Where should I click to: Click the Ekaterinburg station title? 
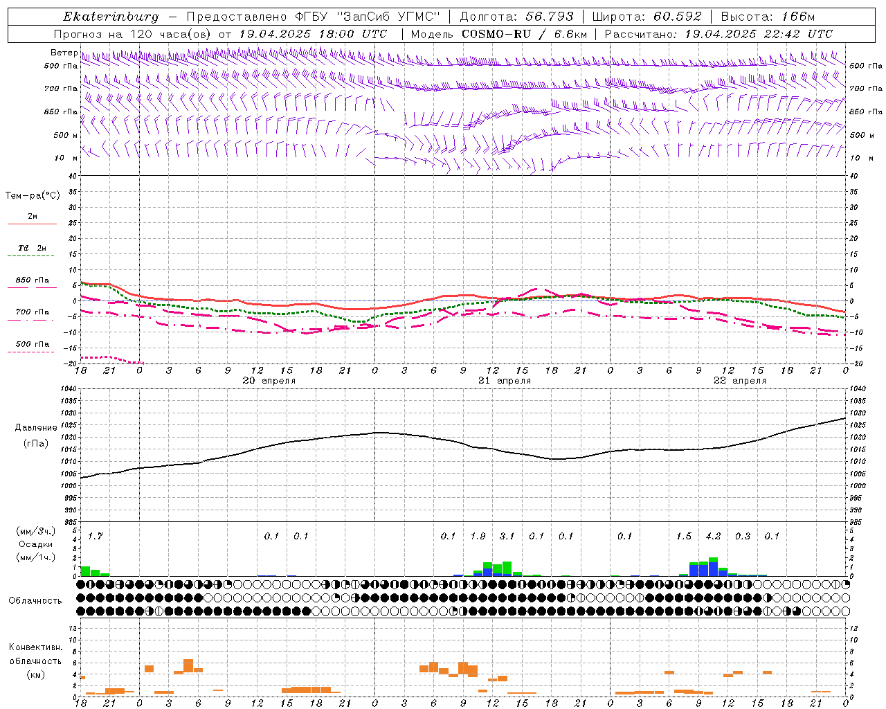coord(111,17)
